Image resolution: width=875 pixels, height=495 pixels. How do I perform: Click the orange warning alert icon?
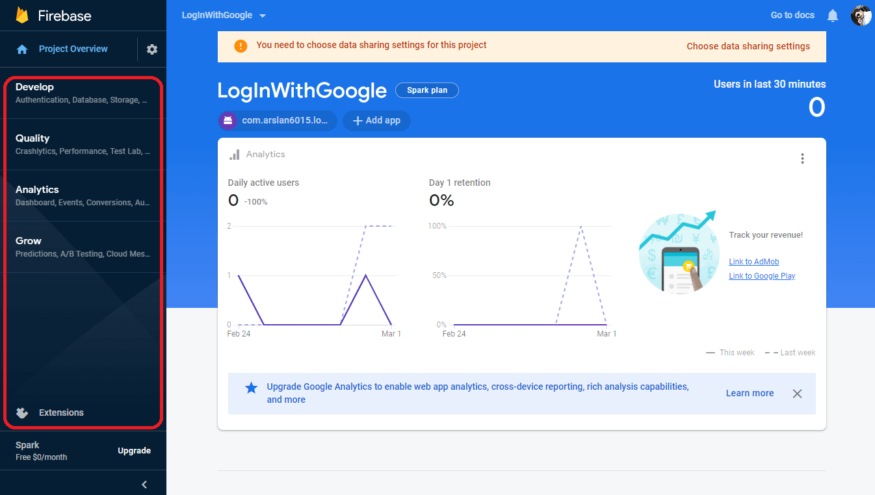click(241, 46)
